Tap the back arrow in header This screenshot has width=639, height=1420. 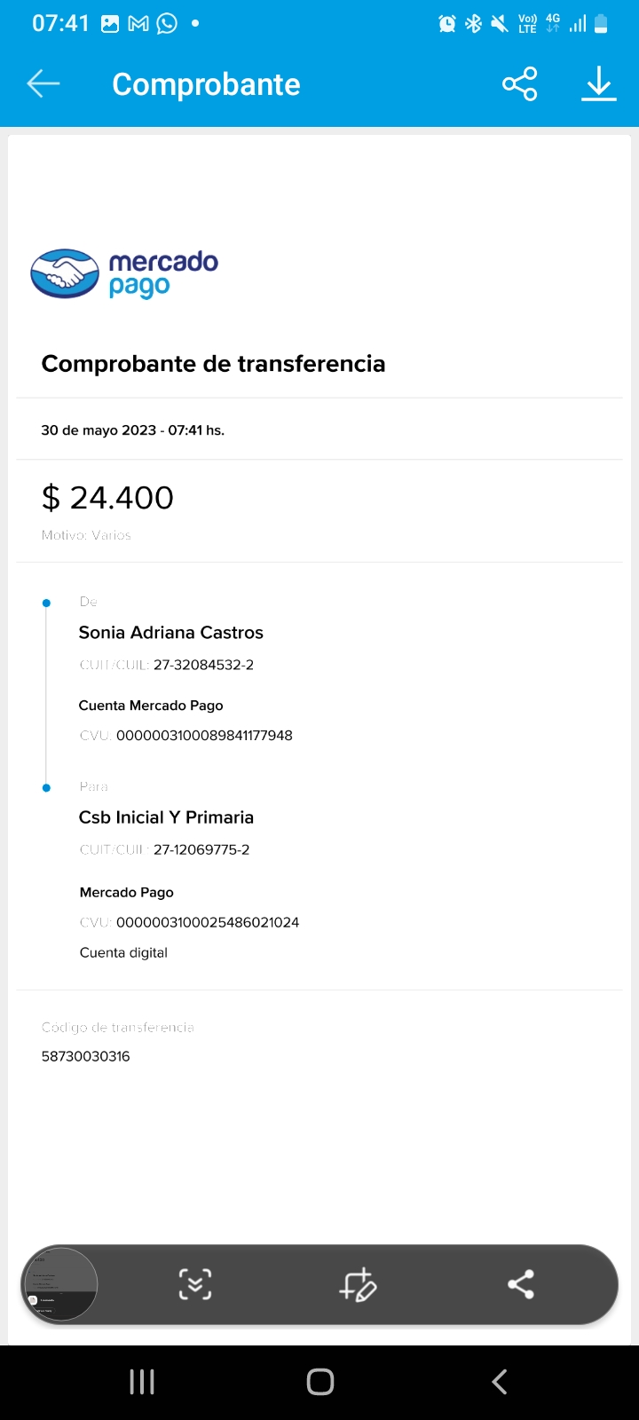43,84
